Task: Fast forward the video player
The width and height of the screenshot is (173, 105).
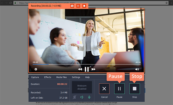Action: click(94, 69)
